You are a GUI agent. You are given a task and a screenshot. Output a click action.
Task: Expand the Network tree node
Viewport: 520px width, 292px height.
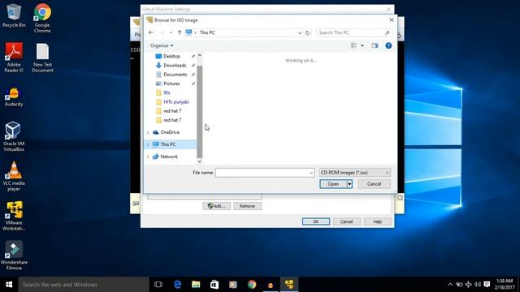pos(148,157)
